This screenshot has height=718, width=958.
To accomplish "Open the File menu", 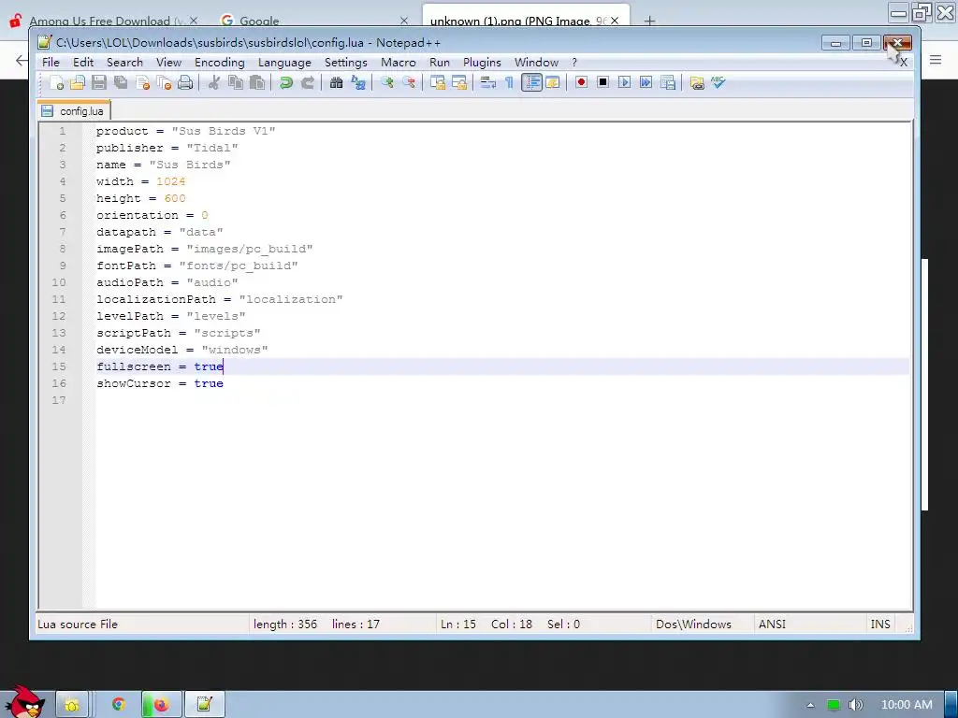I will pyautogui.click(x=51, y=63).
